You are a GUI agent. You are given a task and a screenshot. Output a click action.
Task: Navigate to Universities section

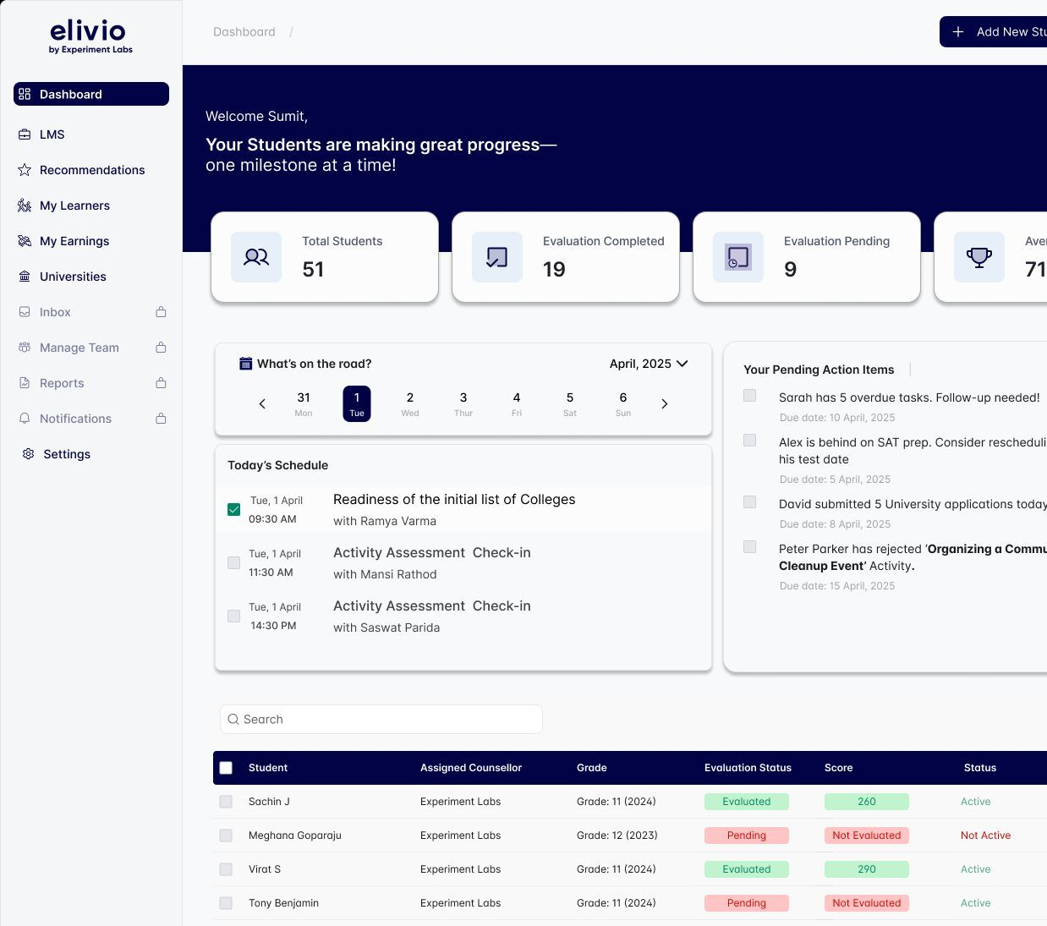click(73, 277)
